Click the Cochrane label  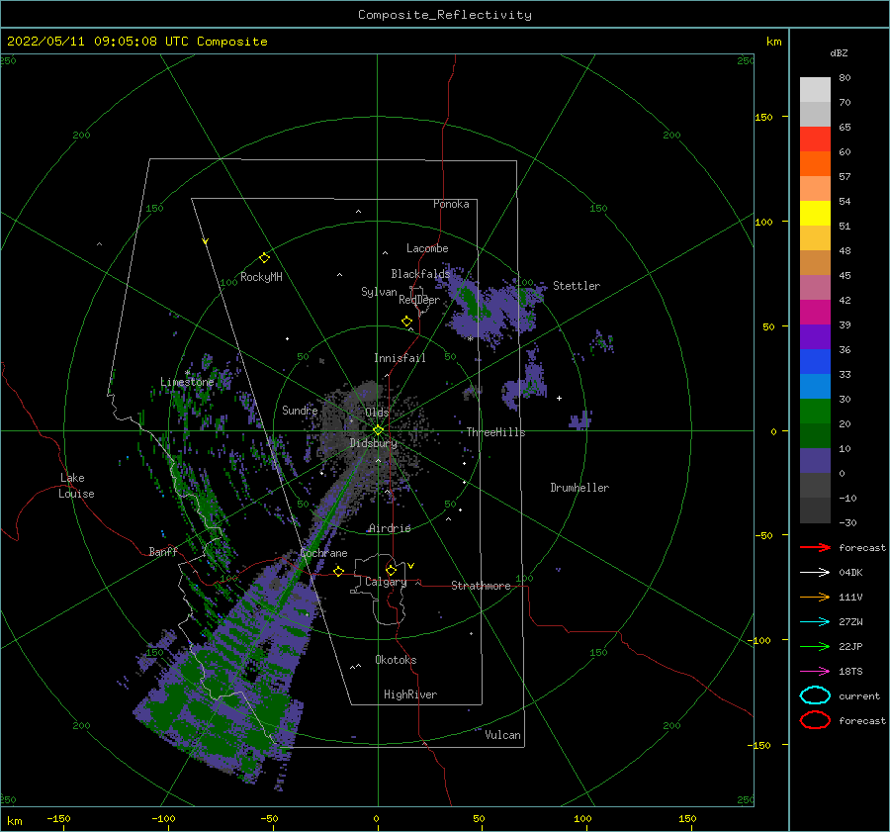323,553
